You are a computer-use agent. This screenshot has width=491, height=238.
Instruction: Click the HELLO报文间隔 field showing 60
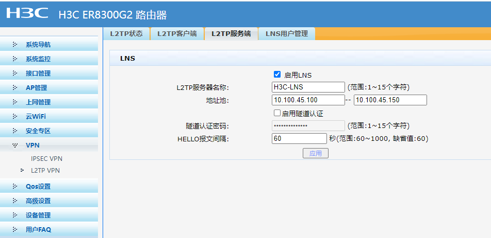299,138
